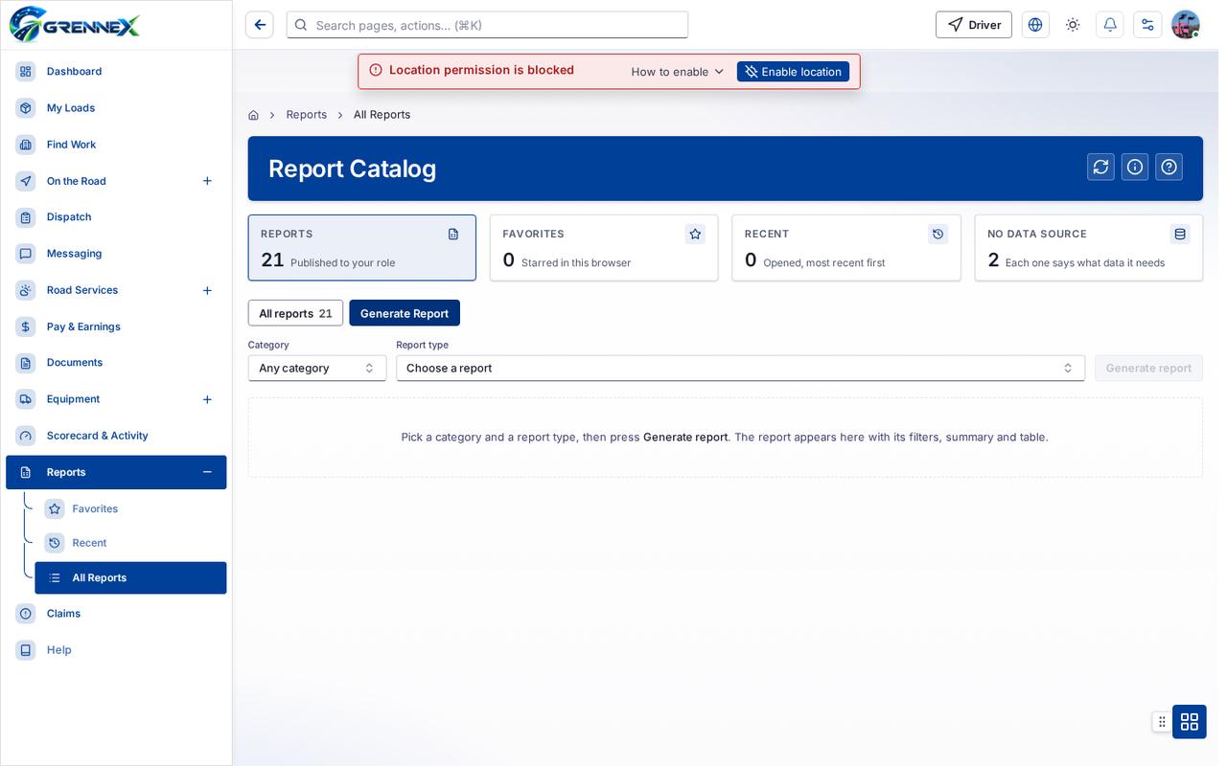Expand the How to enable dropdown
1227x766 pixels.
(678, 72)
